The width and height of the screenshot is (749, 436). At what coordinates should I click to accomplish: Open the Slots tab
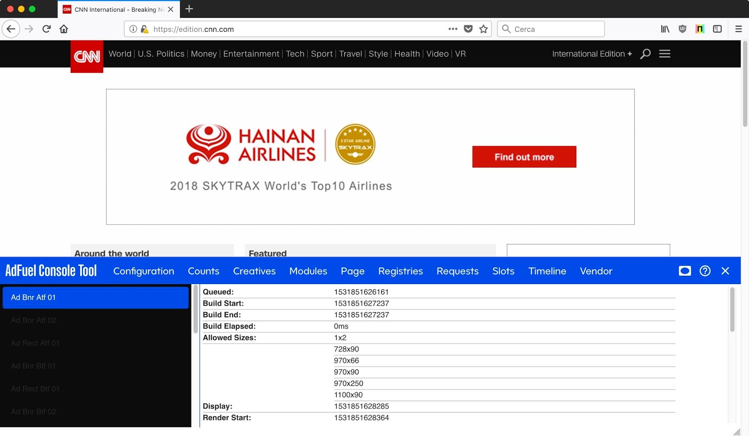503,271
